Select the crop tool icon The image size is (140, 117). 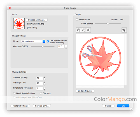[x=124, y=30]
